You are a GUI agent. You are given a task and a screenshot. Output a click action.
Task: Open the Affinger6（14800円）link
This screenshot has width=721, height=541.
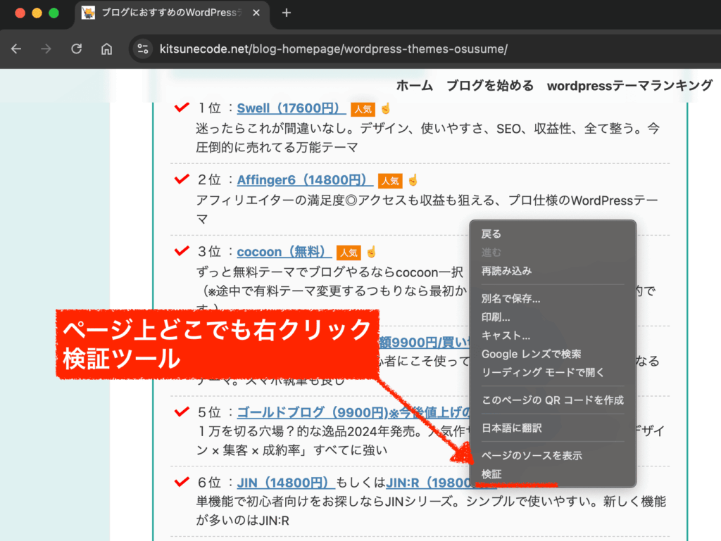point(305,180)
